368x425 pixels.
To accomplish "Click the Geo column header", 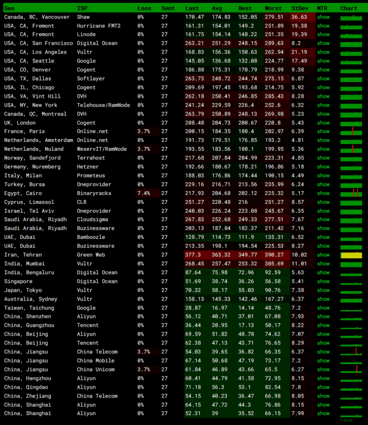I will 9,8.
